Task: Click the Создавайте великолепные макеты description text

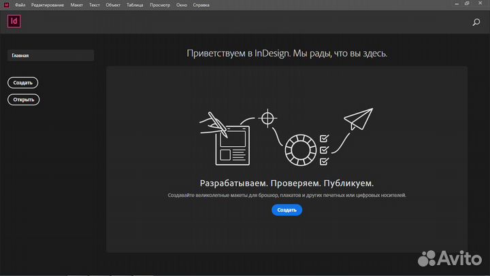Action: pos(287,195)
